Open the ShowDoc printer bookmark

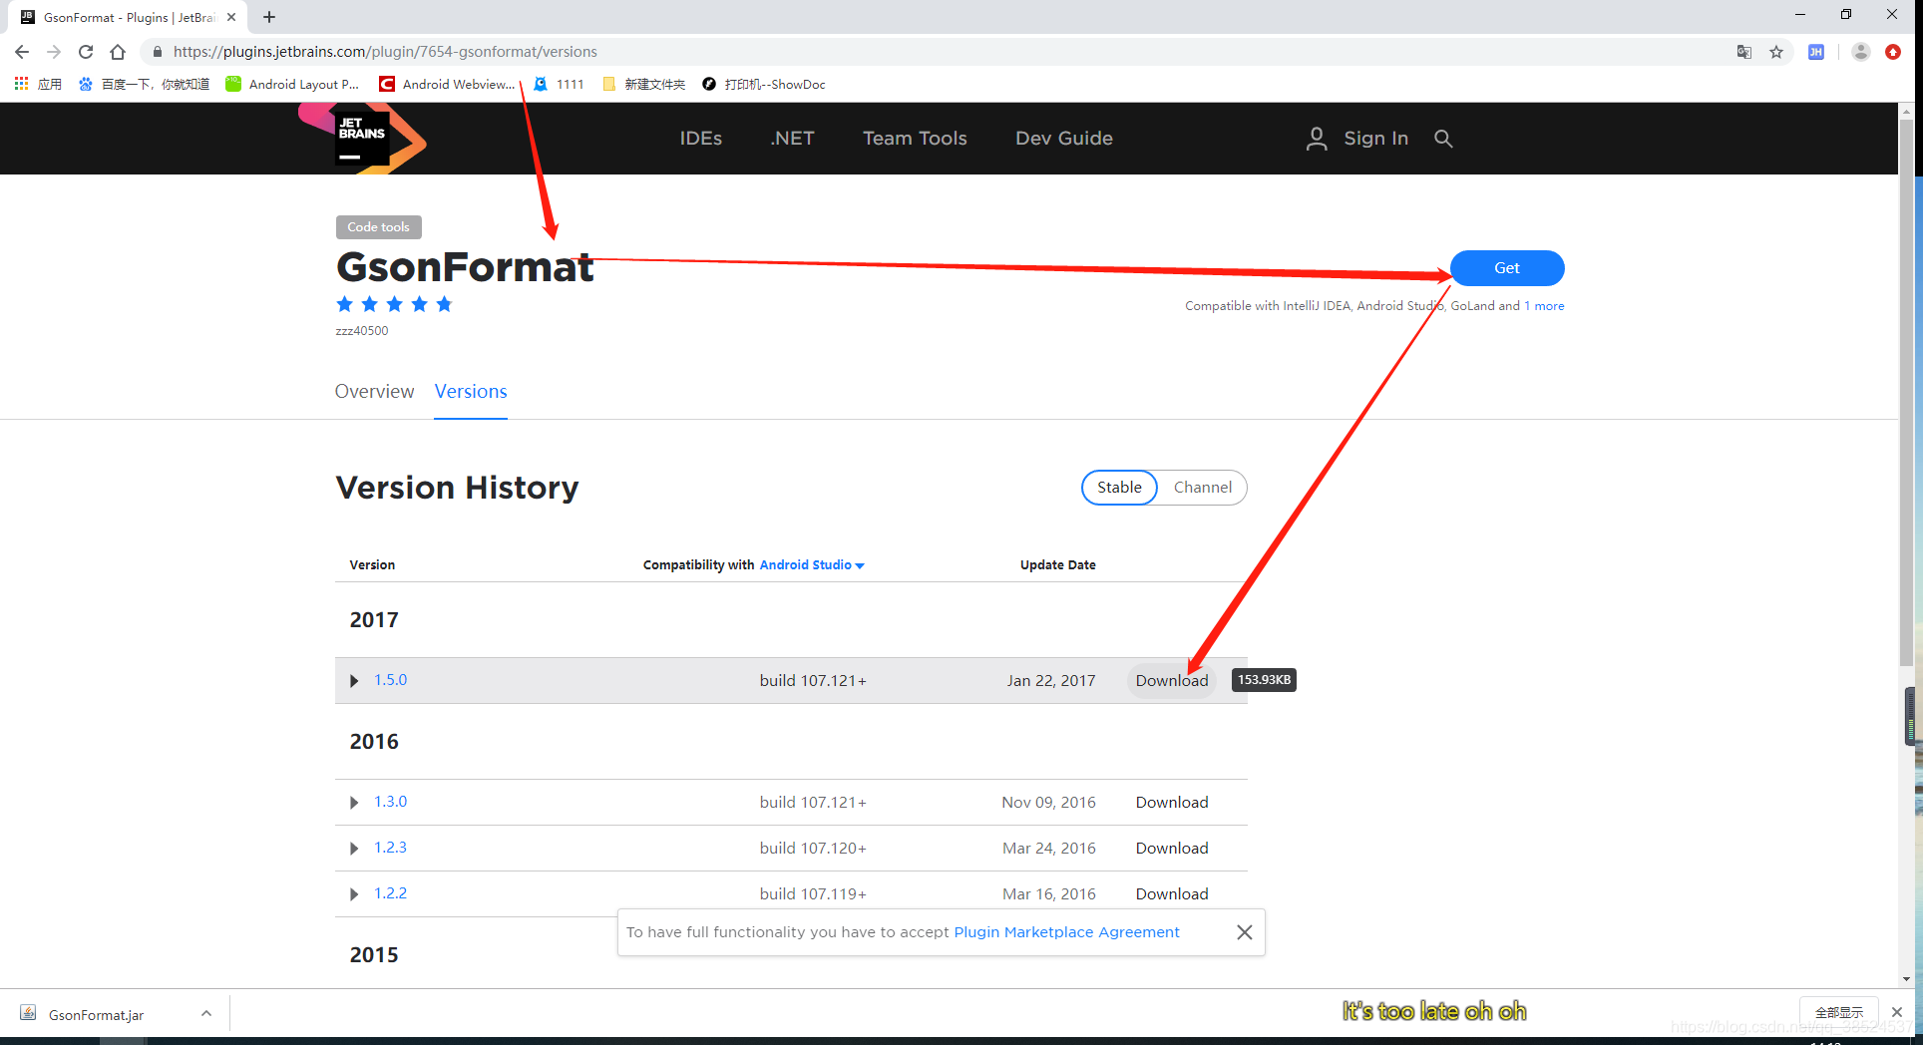point(764,84)
